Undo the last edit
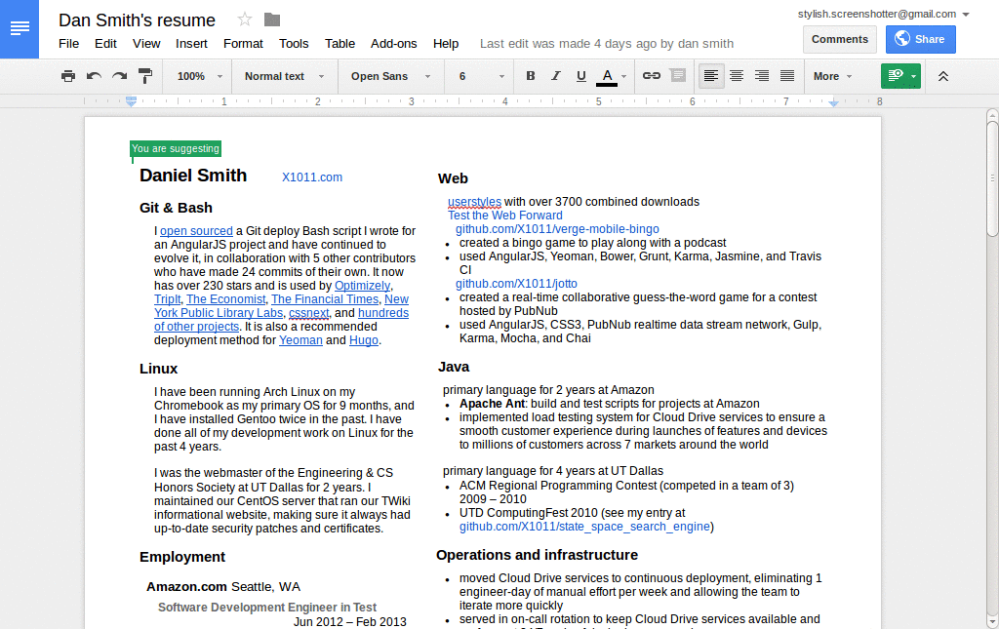The width and height of the screenshot is (999, 629). click(93, 76)
